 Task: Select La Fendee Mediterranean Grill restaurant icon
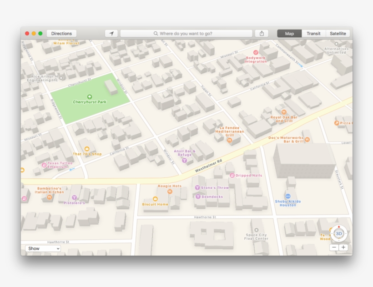[229, 140]
